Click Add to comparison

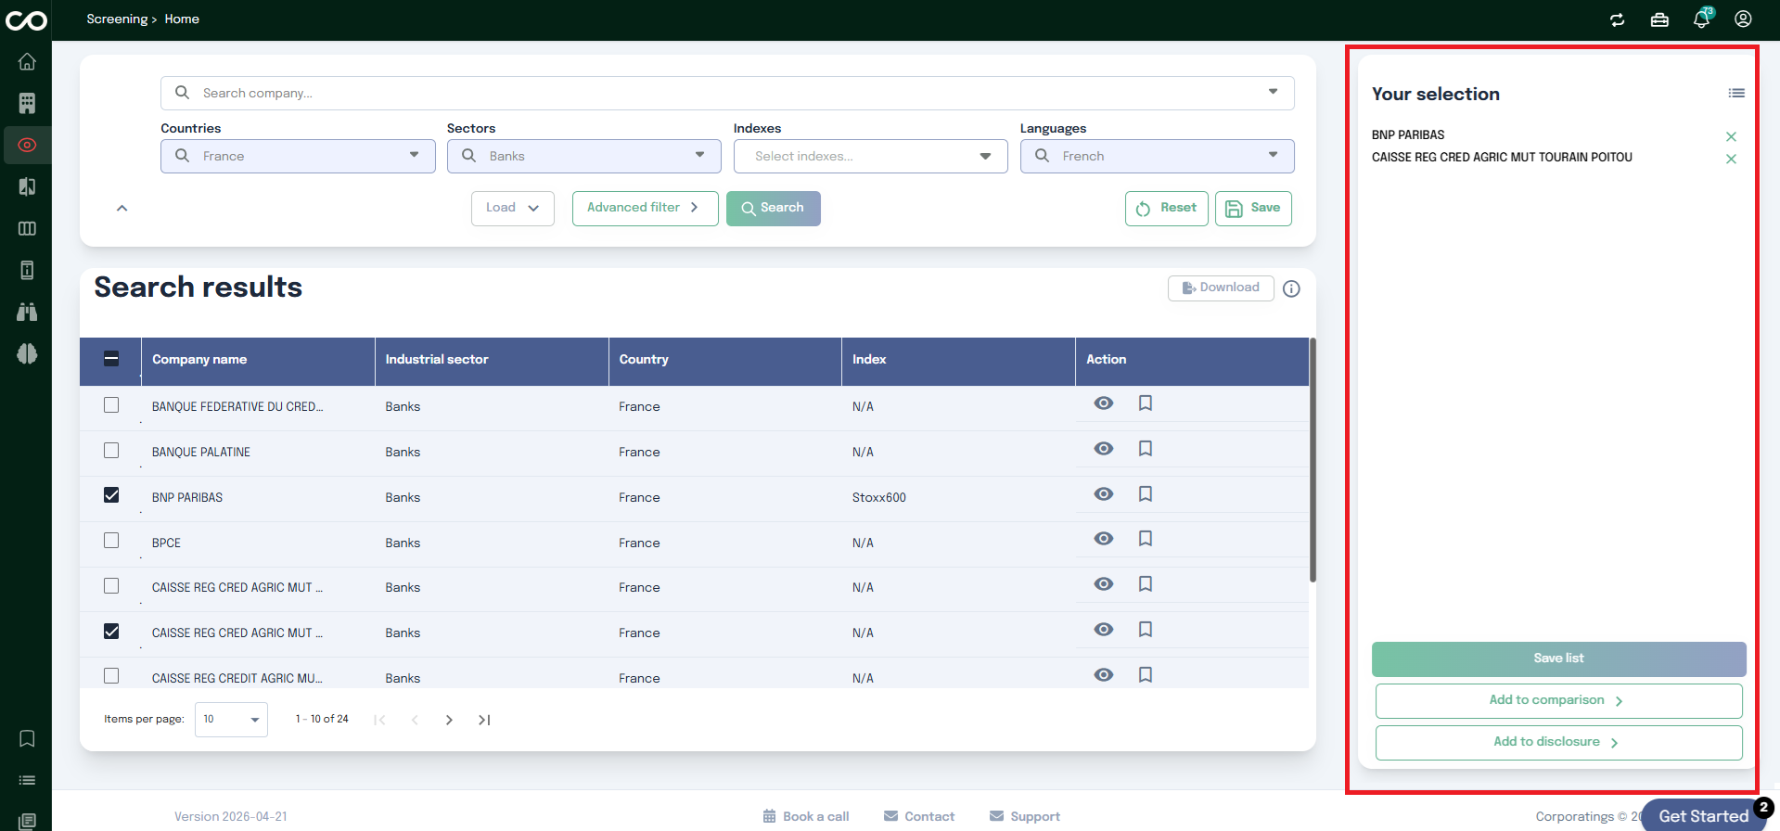pos(1558,700)
